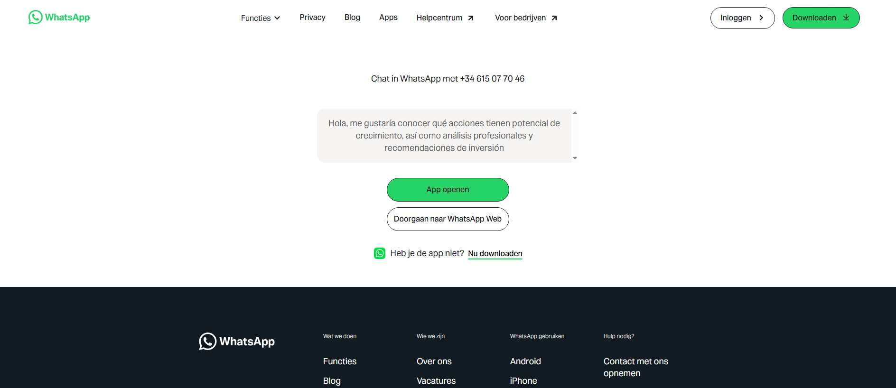Click the message box scroll down arrow
896x388 pixels.
[x=575, y=158]
